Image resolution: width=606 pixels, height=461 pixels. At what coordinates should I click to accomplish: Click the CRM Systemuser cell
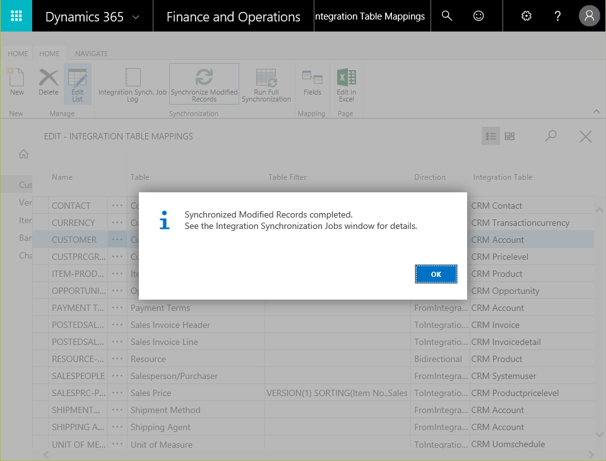[532, 376]
